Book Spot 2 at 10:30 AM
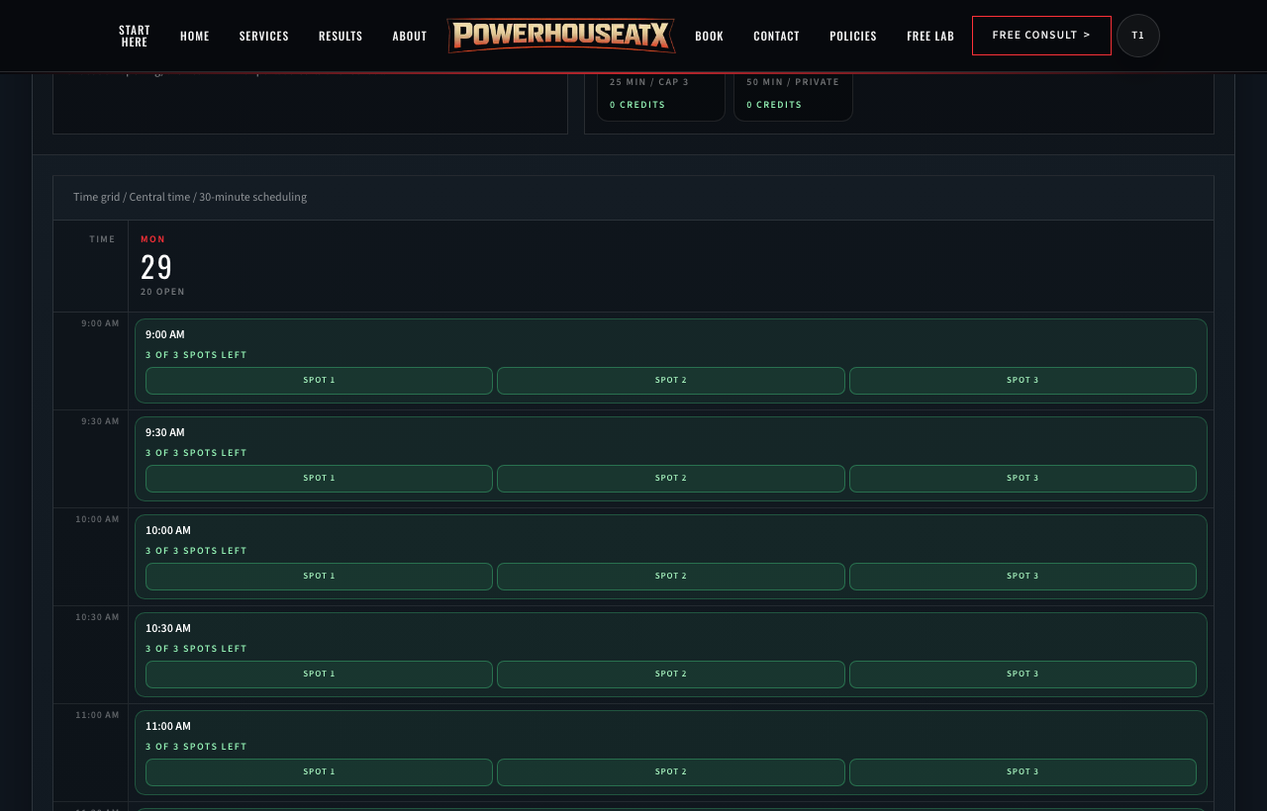The height and width of the screenshot is (811, 1267). coord(671,675)
